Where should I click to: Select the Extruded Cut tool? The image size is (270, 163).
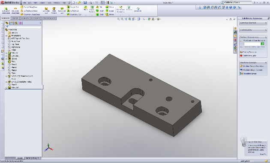click(x=46, y=10)
